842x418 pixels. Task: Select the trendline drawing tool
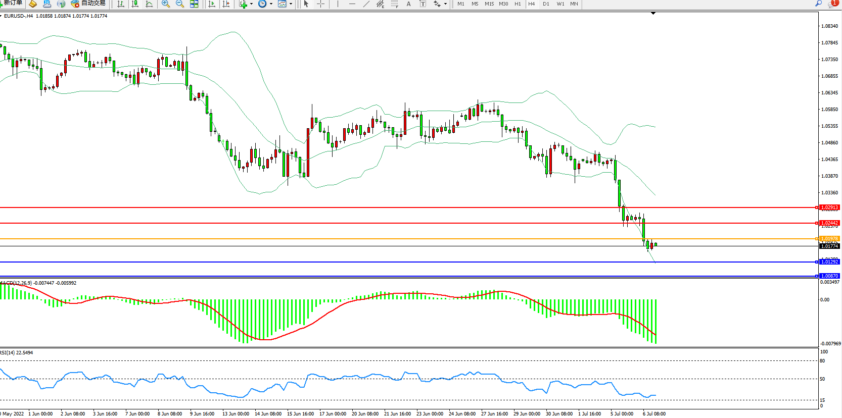(x=366, y=4)
